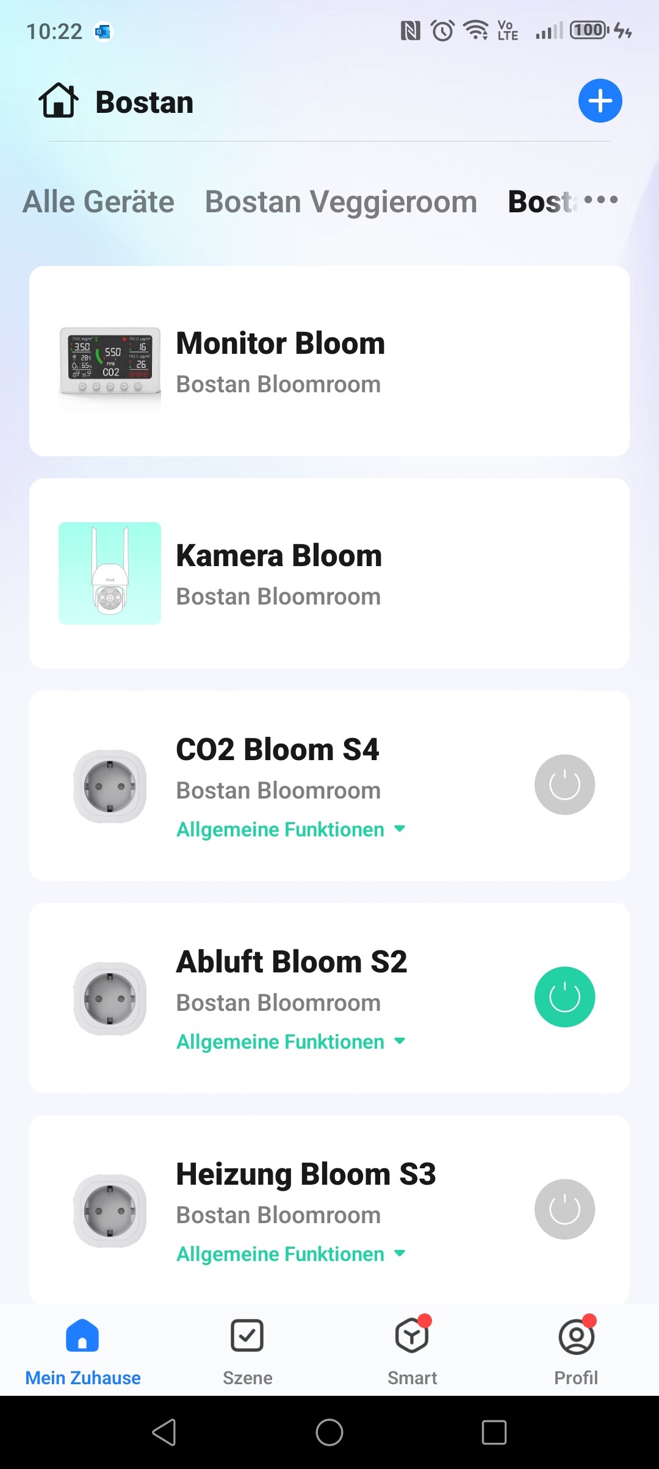
Task: Open the Monitor Bloom device thumbnail
Action: 110,361
